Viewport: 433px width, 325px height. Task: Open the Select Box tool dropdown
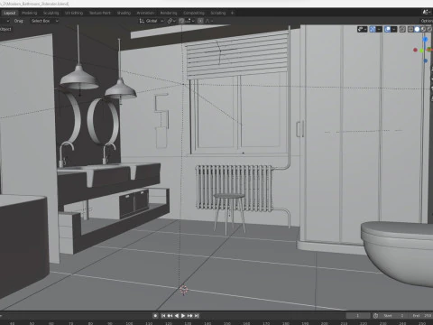point(45,21)
